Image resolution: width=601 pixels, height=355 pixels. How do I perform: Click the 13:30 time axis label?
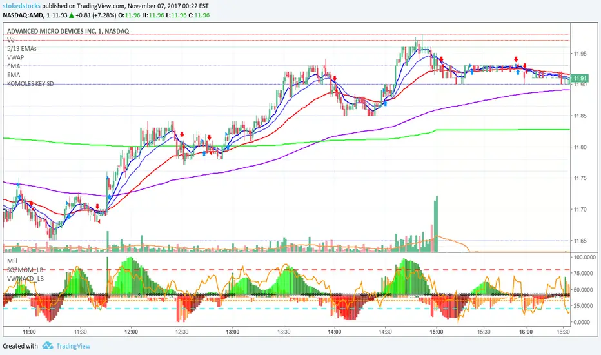pyautogui.click(x=284, y=332)
